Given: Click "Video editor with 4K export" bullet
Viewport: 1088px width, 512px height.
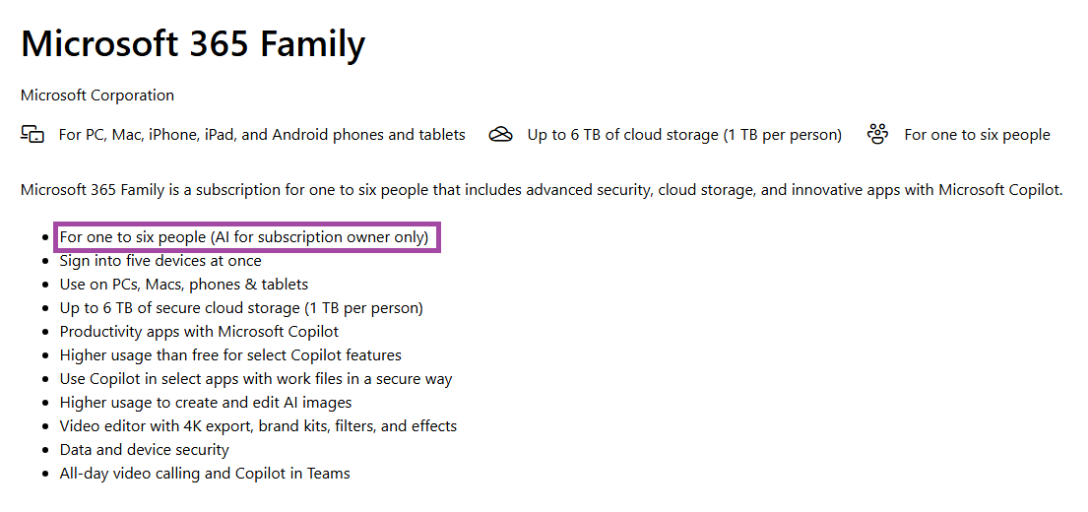Looking at the screenshot, I should pyautogui.click(x=258, y=426).
